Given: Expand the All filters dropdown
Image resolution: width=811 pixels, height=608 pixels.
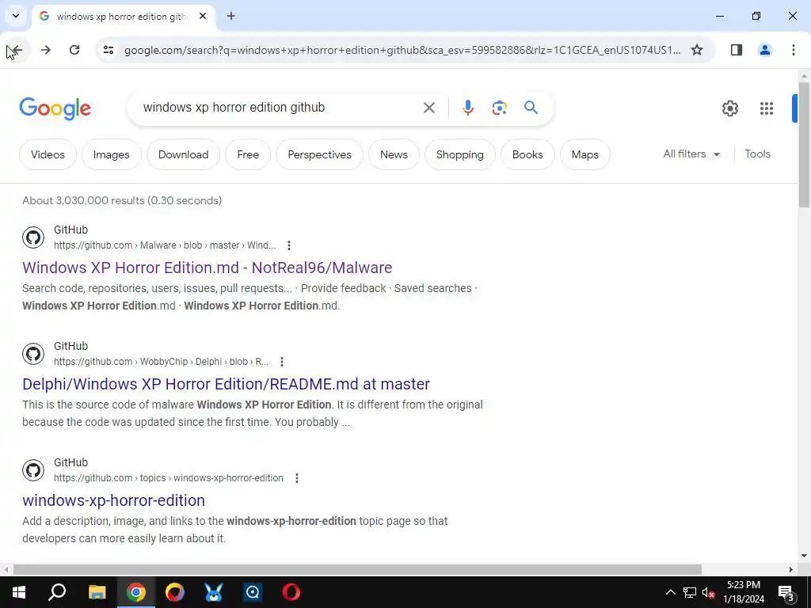Looking at the screenshot, I should pos(691,154).
